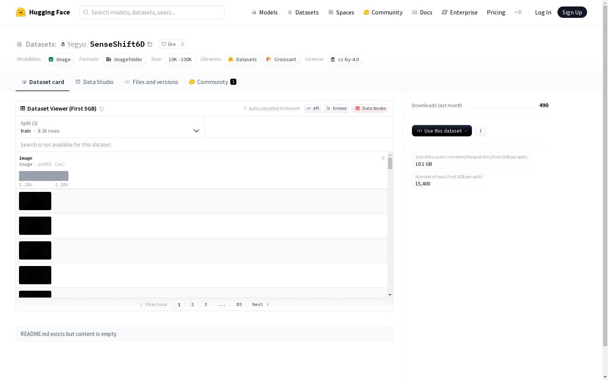Open the third image thumbnail in the table
This screenshot has width=608, height=380.
click(x=35, y=250)
